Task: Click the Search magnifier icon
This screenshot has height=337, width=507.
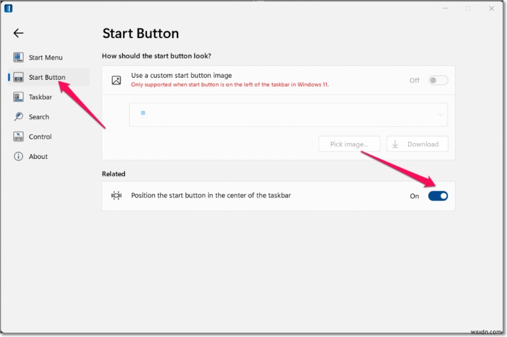Action: pos(18,117)
